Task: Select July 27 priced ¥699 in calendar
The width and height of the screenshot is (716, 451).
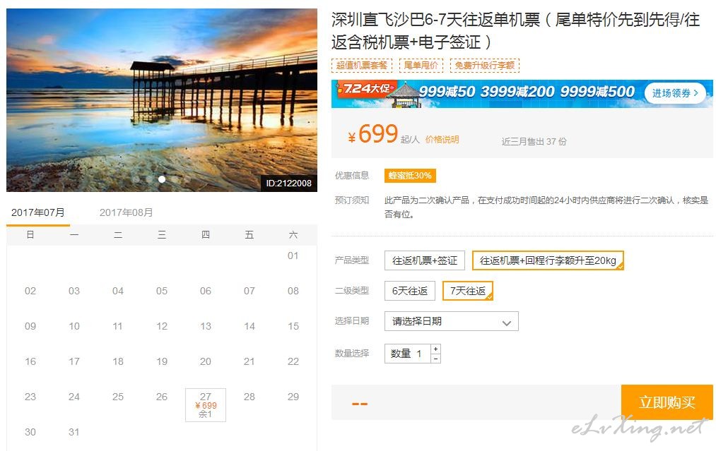Action: 206,405
